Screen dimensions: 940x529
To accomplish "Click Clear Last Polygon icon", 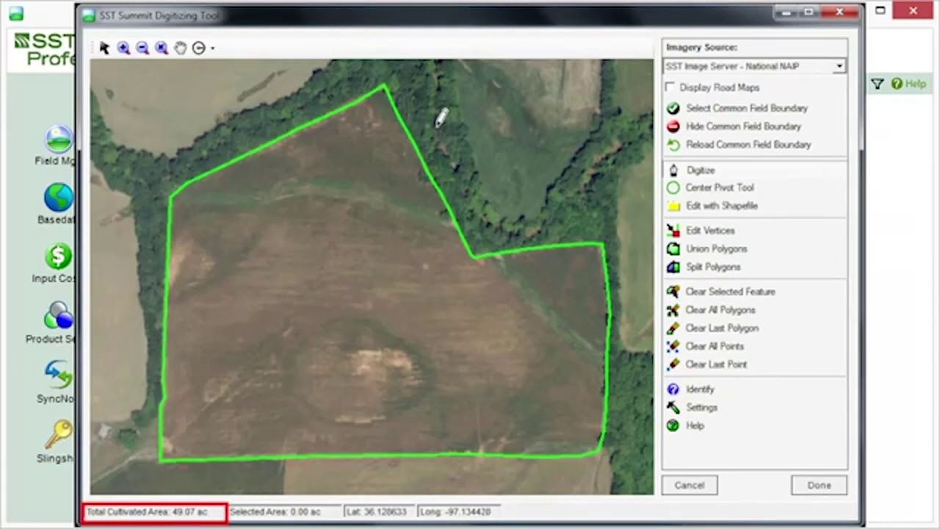I will [x=673, y=328].
